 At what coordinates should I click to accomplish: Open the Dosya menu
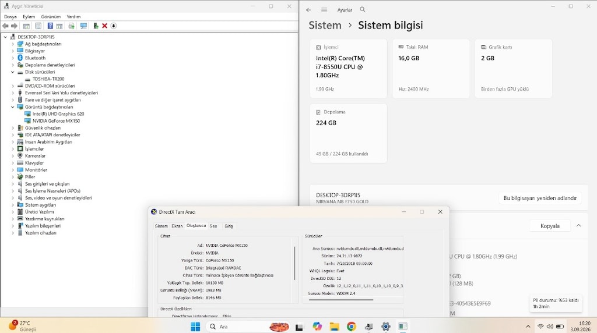click(10, 17)
